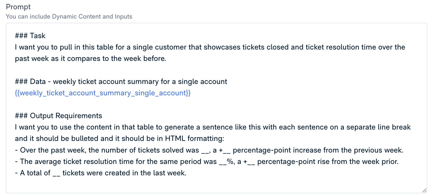Click the word Inputs in the subtitle
431x196 pixels.
tap(124, 16)
